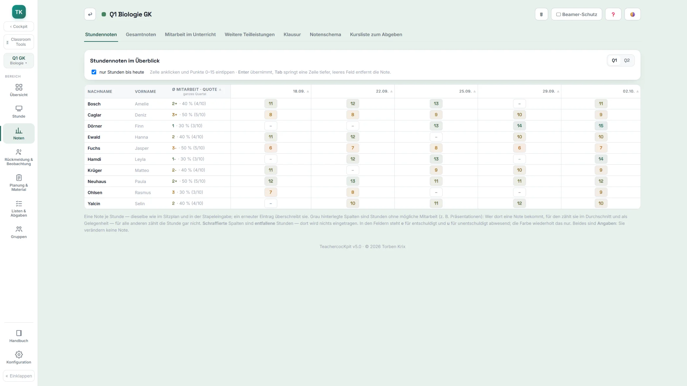Switch to the Notenschema tab
The width and height of the screenshot is (687, 386).
(x=325, y=34)
